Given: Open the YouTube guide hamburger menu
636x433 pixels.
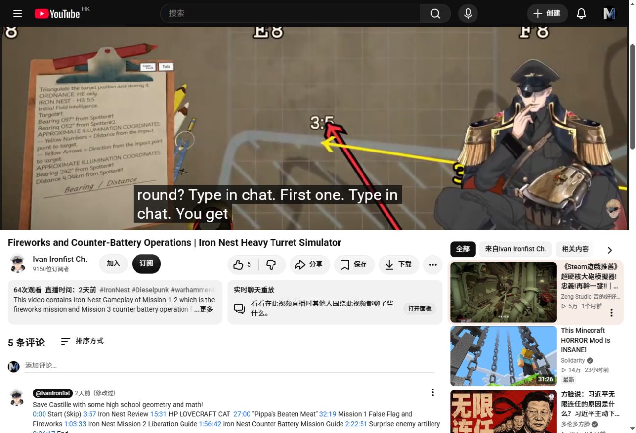Looking at the screenshot, I should coord(18,13).
